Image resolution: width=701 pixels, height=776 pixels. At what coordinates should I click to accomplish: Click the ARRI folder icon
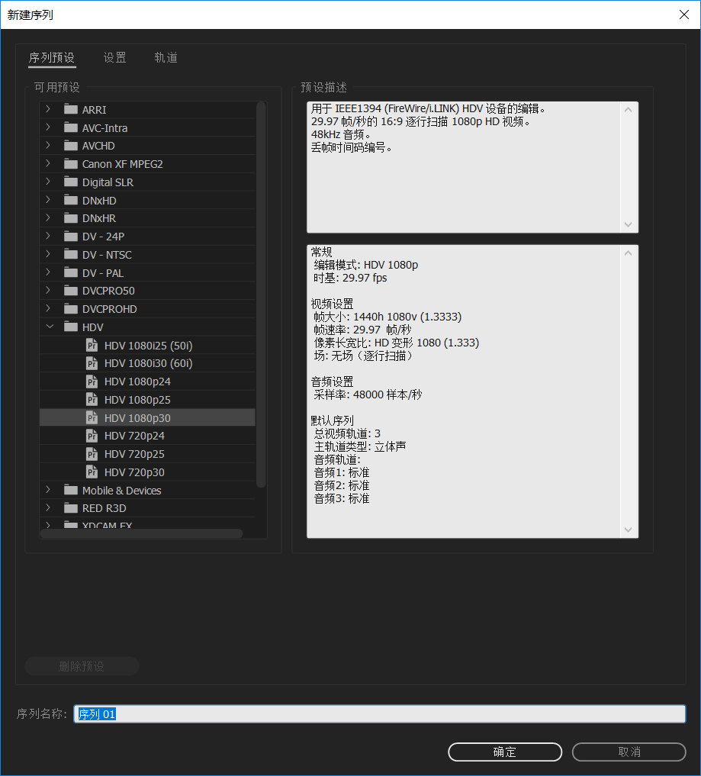point(71,109)
